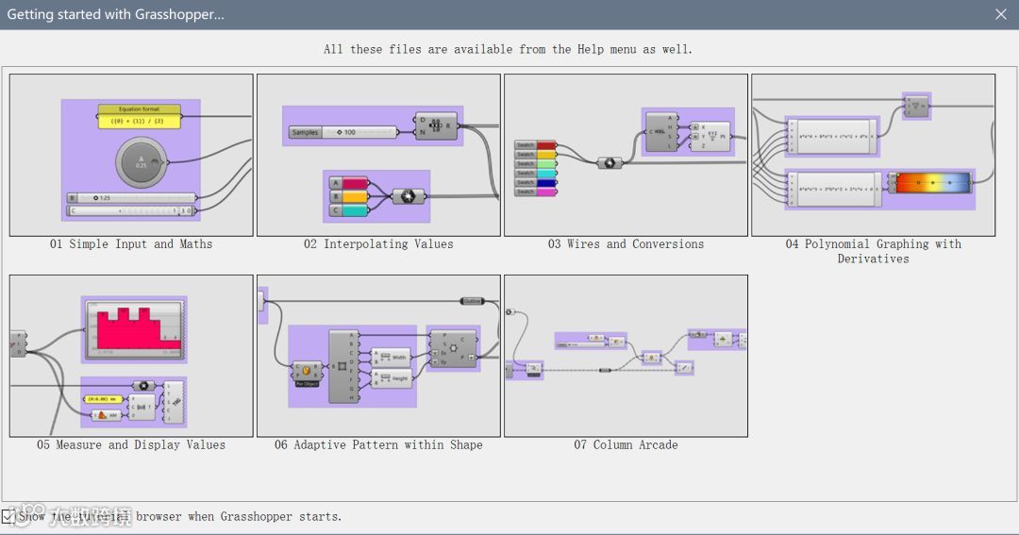Open the 04 Polynomial Graphing thumbnail

click(874, 155)
